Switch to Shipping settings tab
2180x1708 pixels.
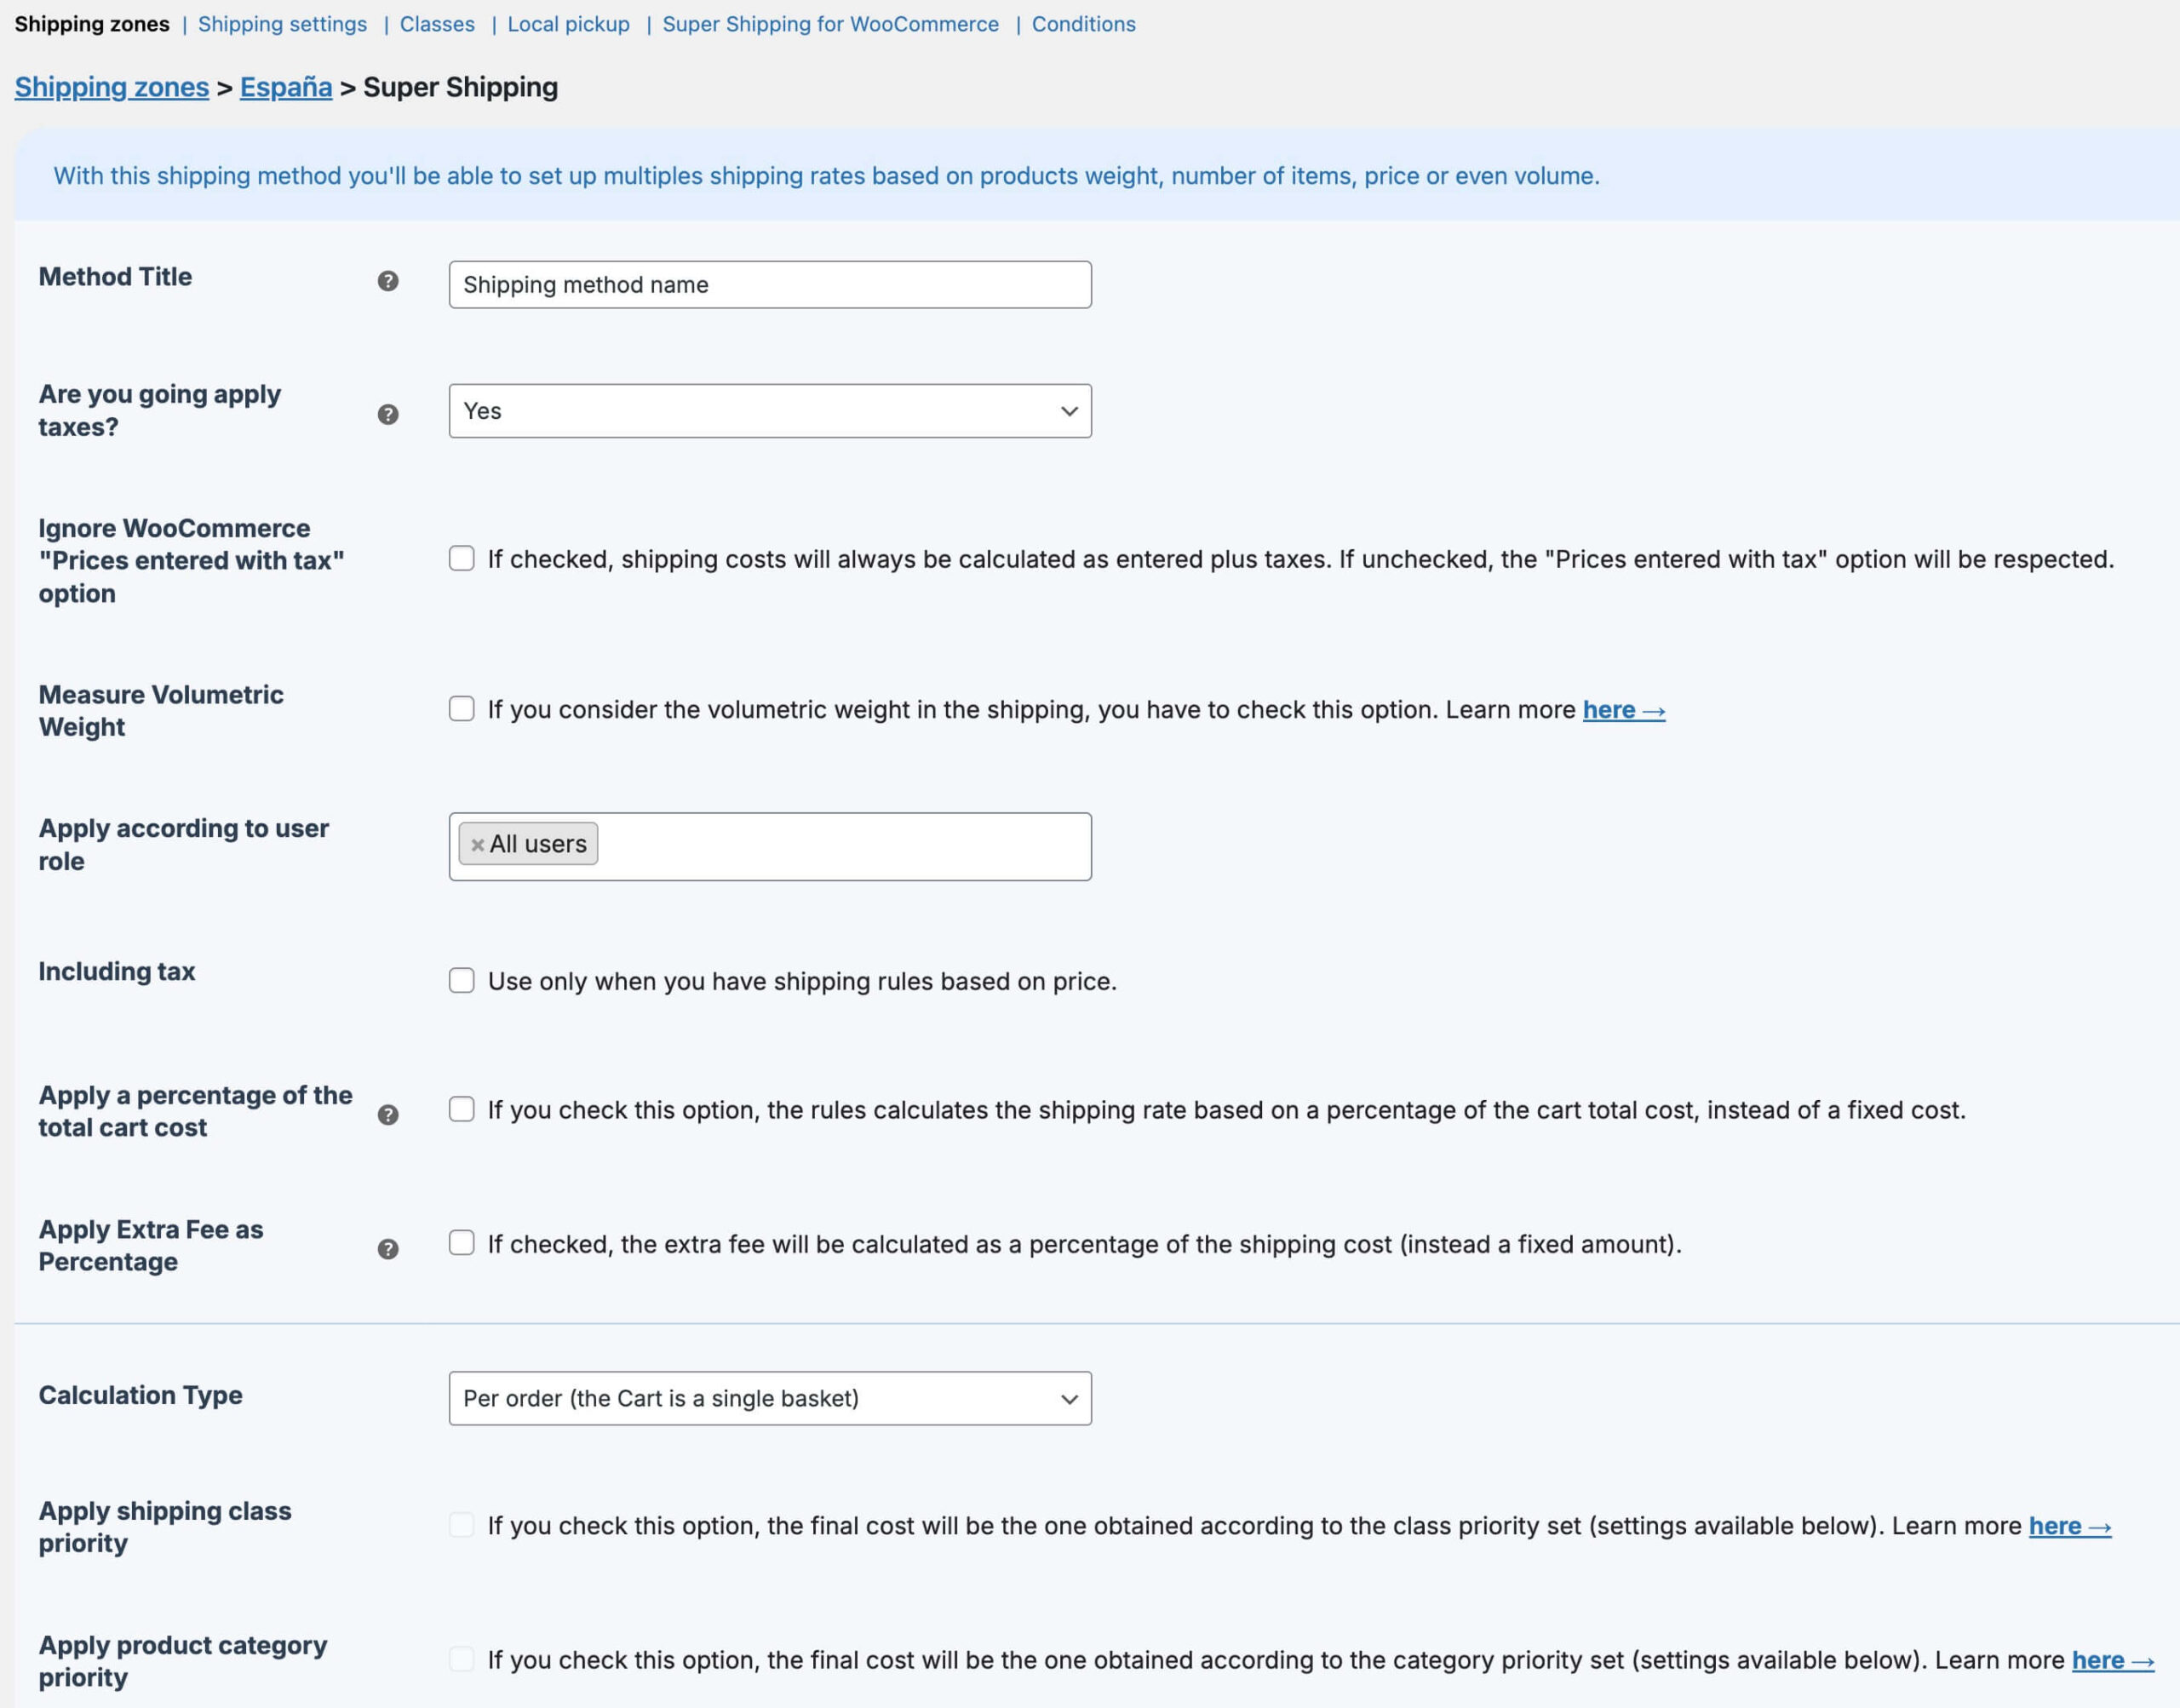pos(282,24)
